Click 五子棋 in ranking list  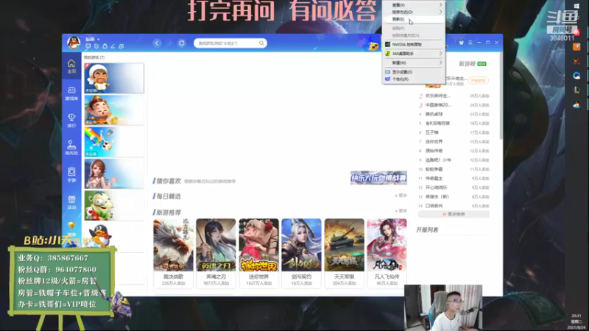point(432,132)
